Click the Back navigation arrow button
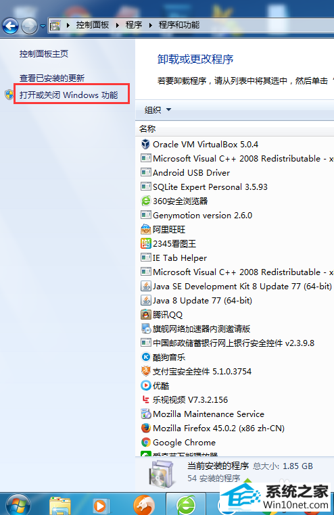The width and height of the screenshot is (334, 515). (11, 26)
